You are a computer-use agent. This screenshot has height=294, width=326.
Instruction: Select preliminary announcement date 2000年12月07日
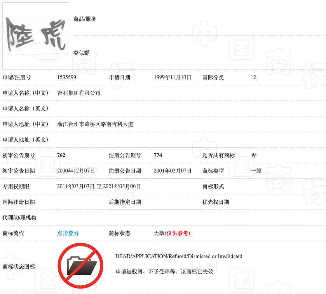point(76,171)
